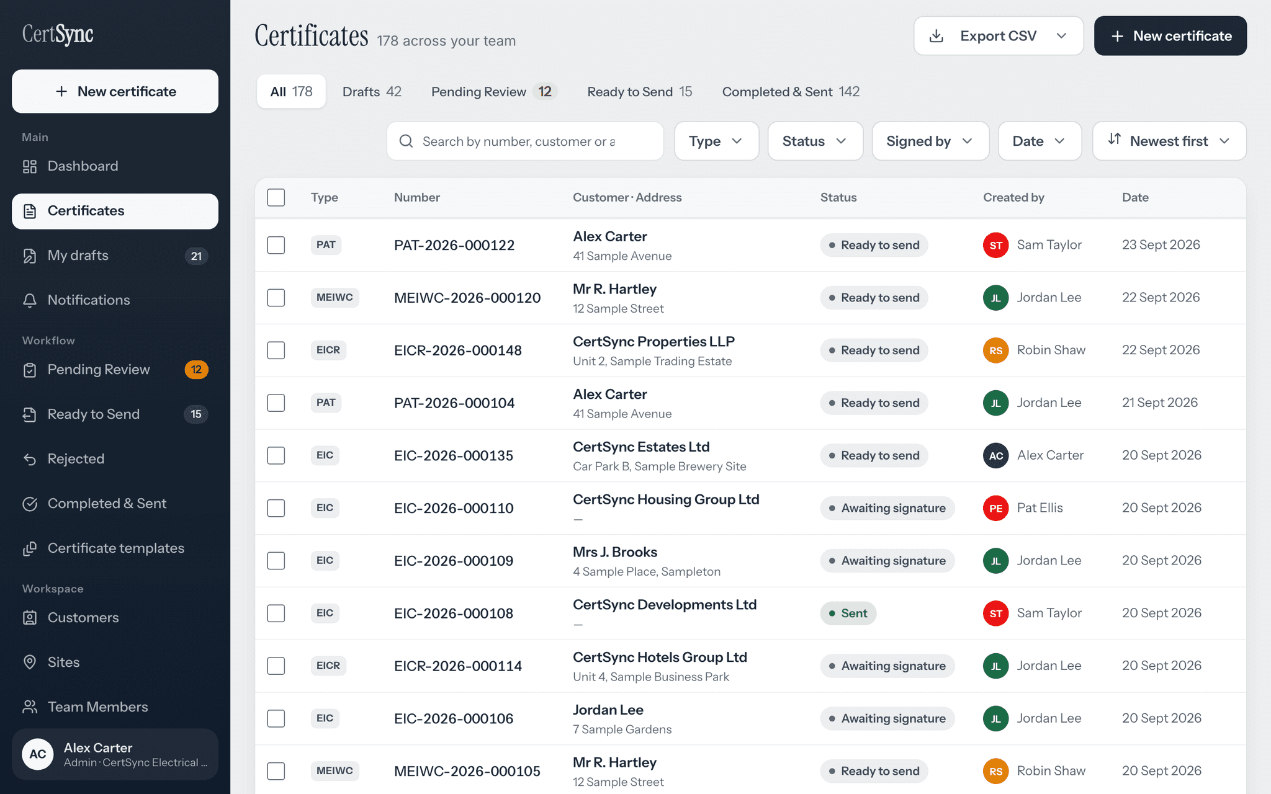Check the box for EIC-2026-000108

point(276,613)
